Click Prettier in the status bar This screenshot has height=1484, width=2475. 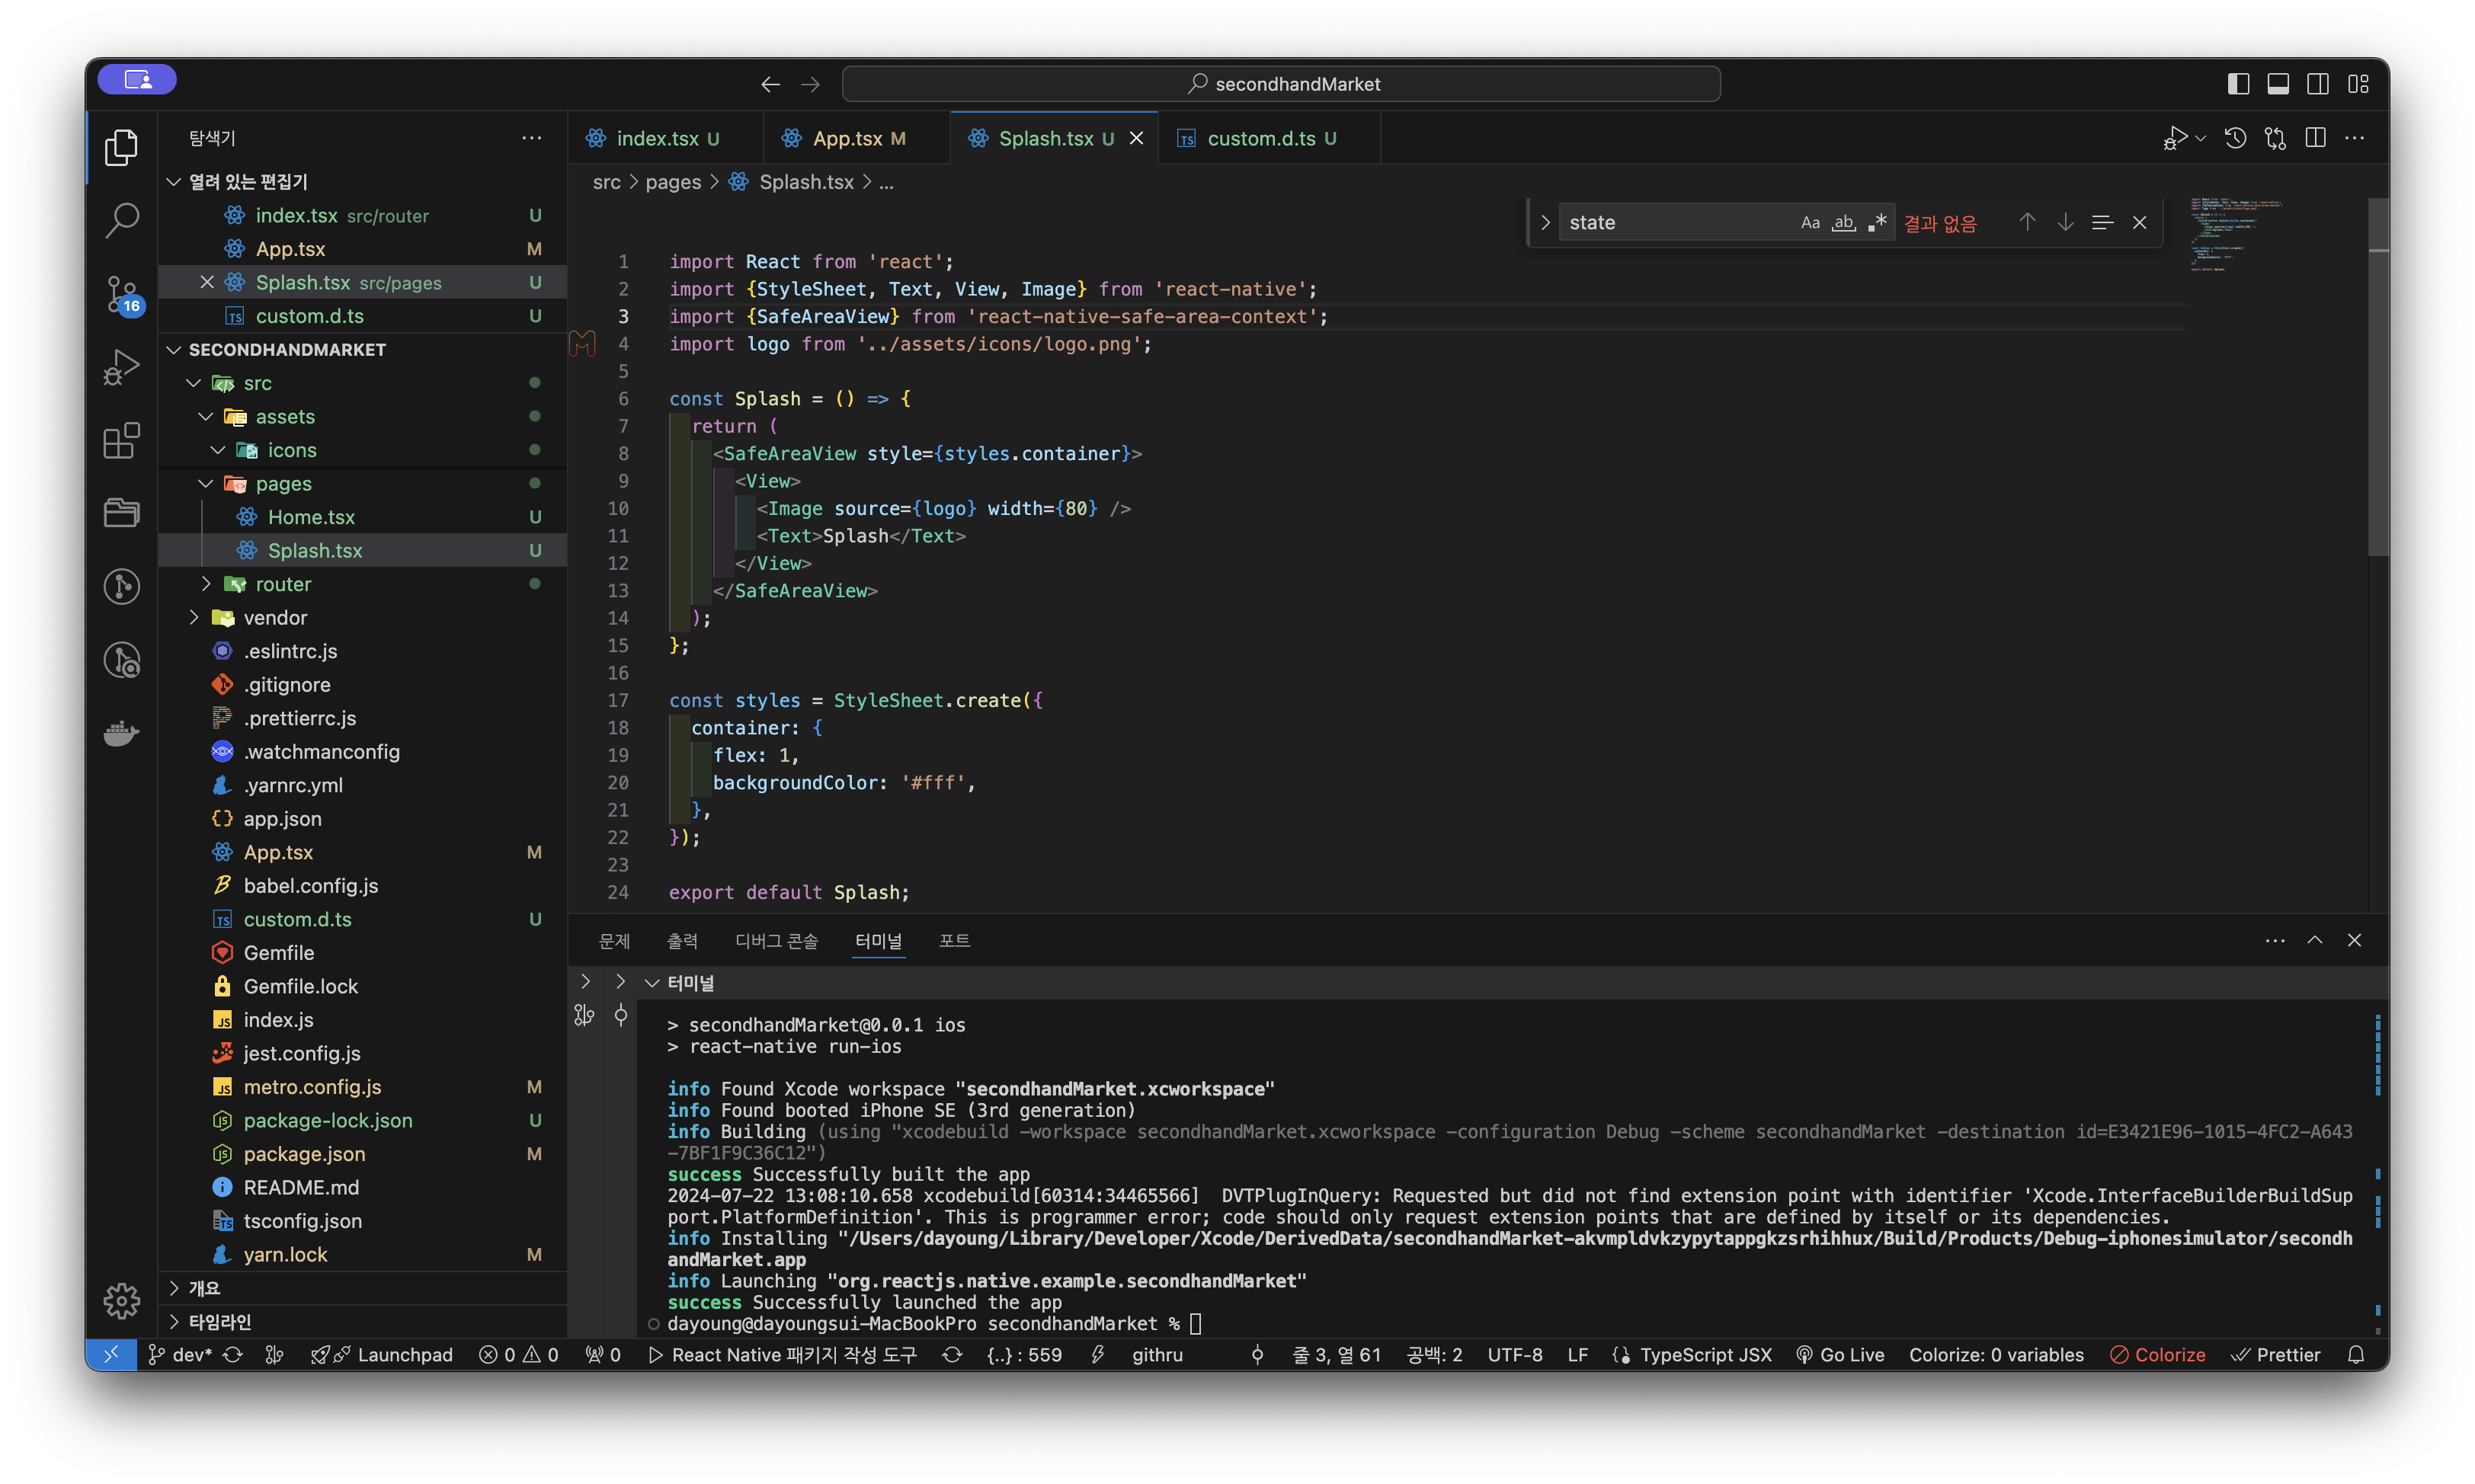[2276, 1354]
